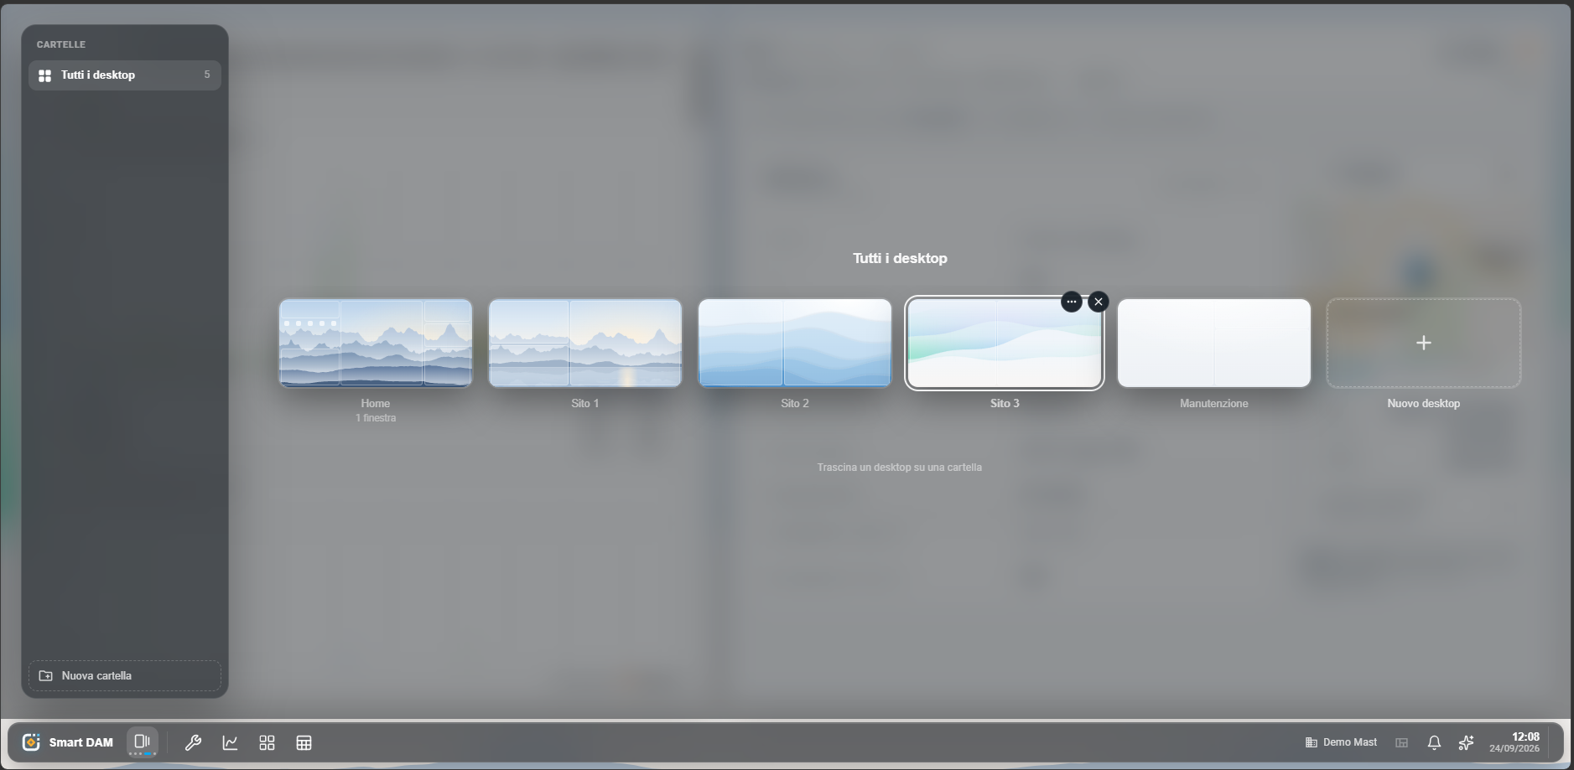
Task: Click the Sito 1 label text
Action: [x=585, y=403]
